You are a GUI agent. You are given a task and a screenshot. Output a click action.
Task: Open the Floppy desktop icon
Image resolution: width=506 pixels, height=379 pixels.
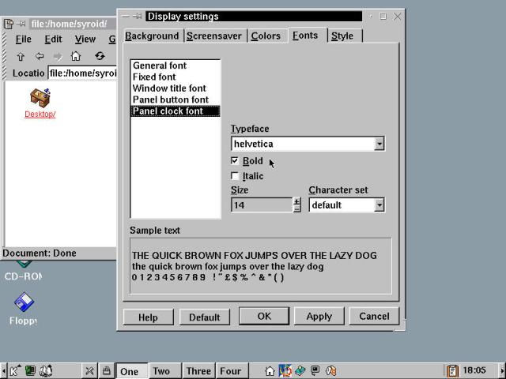(x=24, y=303)
